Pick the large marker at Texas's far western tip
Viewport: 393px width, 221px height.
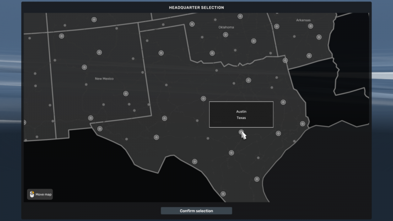pyautogui.click(x=100, y=129)
